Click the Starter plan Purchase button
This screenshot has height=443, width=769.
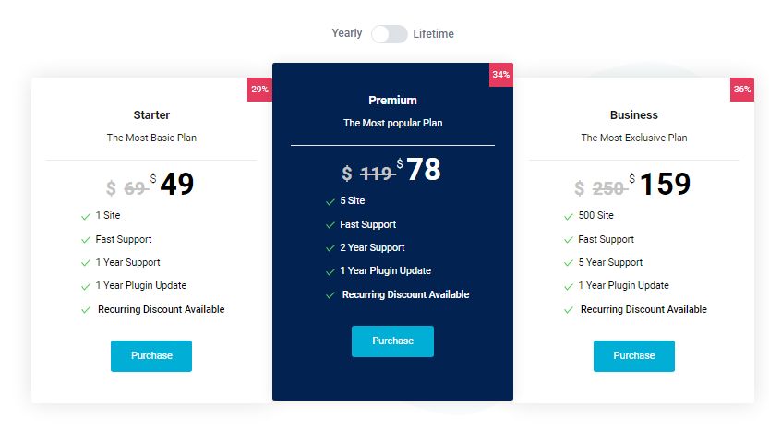151,356
